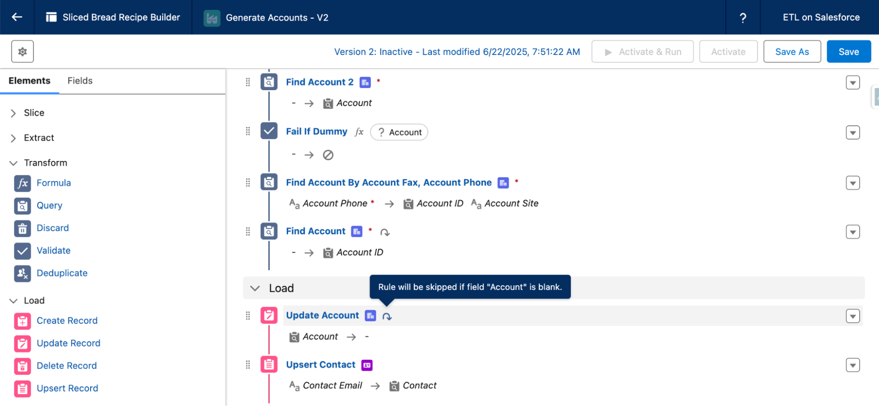Open recipe settings gear icon
Image resolution: width=879 pixels, height=406 pixels.
click(22, 52)
